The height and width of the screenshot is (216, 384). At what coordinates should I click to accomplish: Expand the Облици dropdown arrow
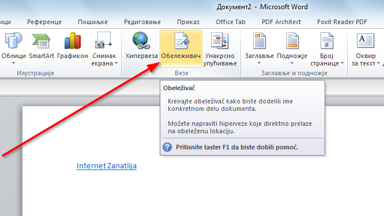(x=14, y=63)
